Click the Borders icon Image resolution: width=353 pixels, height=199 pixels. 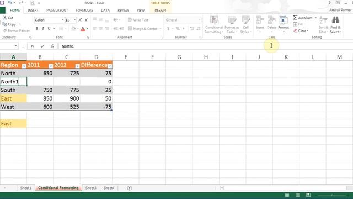[61, 29]
